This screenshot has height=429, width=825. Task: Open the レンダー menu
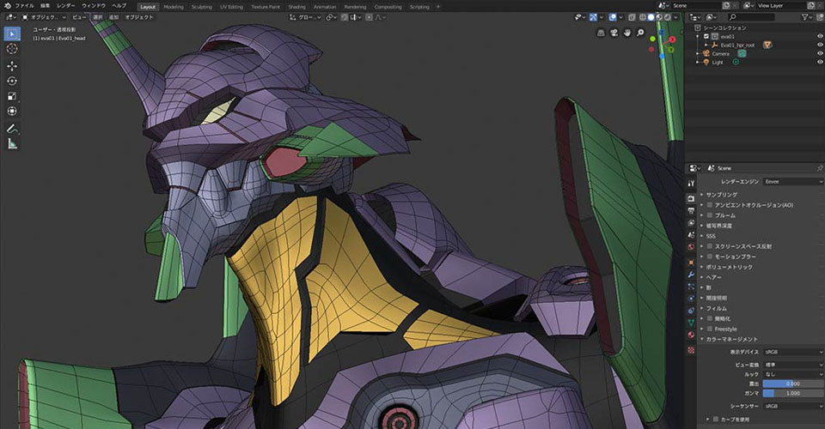[66, 6]
